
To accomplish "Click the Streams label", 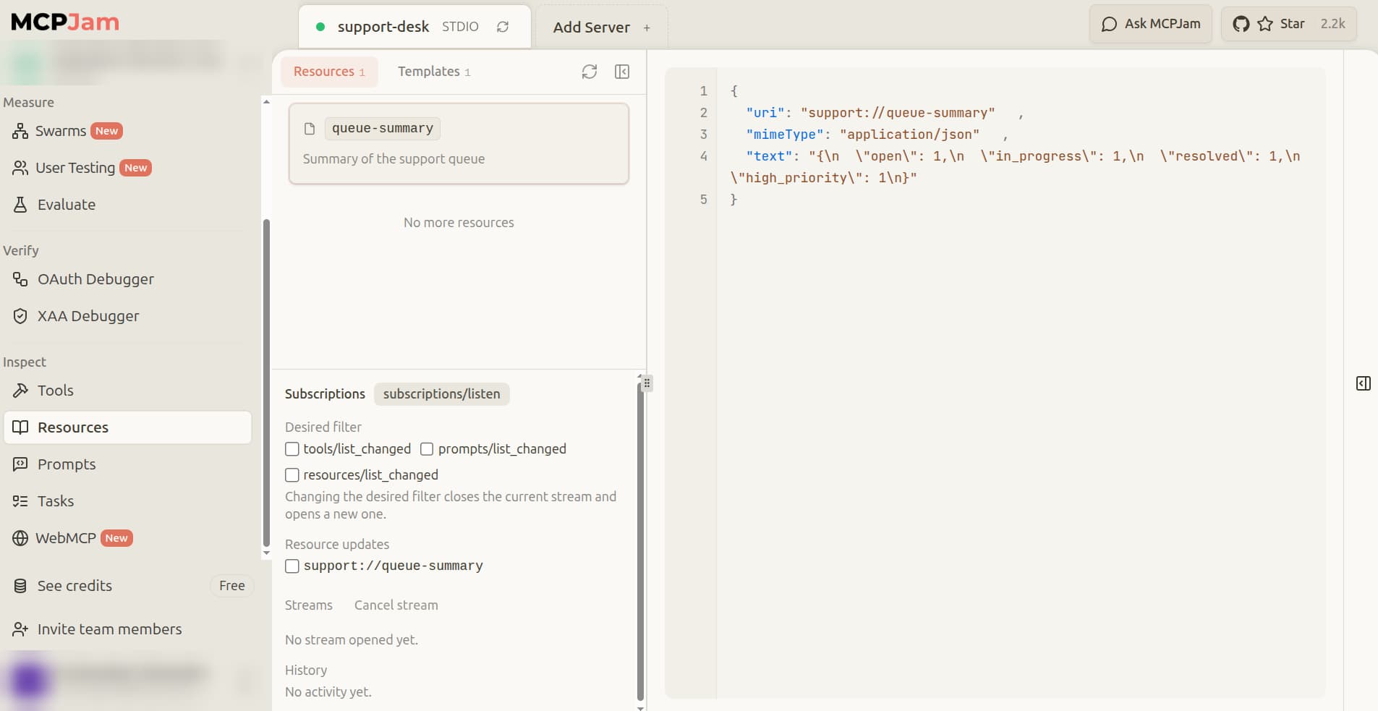I will [x=308, y=605].
